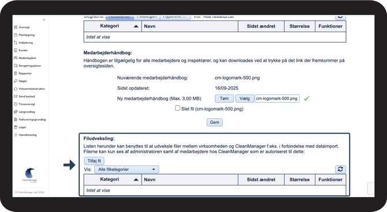Toggle Kategori sort arrow in the resources table
The height and width of the screenshot is (212, 387).
click(136, 26)
